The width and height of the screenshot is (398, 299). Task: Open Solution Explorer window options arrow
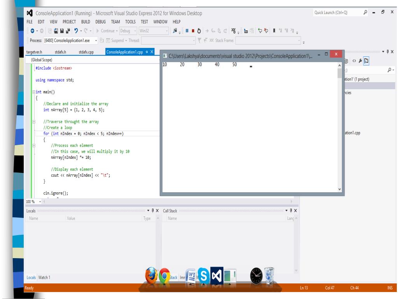[383, 52]
